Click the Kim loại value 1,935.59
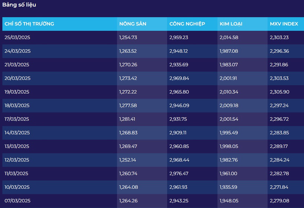Viewport: 304px width, 208px height. (x=229, y=187)
